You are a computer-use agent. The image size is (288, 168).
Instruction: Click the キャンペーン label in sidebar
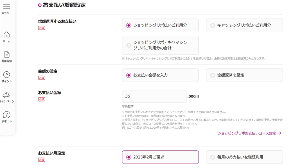click(7, 101)
